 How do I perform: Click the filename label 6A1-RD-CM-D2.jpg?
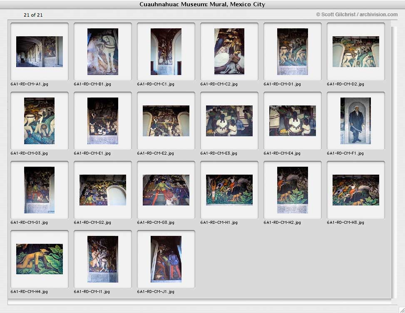pos(345,84)
